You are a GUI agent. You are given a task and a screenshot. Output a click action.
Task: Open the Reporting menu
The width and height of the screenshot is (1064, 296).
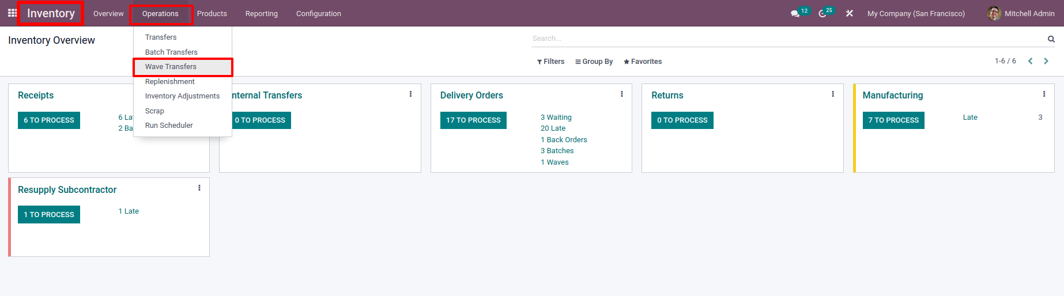click(262, 13)
